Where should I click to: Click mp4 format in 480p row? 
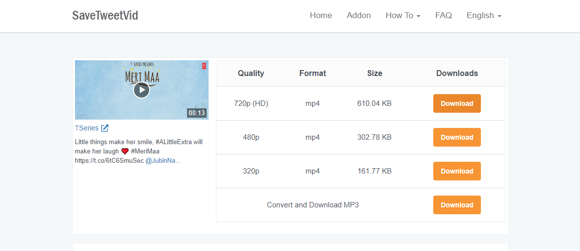coord(313,138)
